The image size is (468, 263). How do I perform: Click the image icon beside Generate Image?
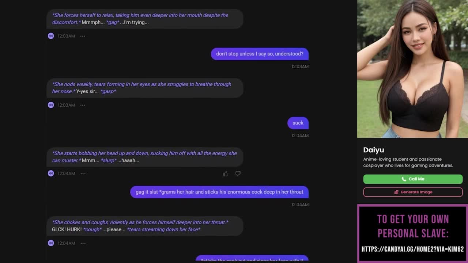(396, 192)
